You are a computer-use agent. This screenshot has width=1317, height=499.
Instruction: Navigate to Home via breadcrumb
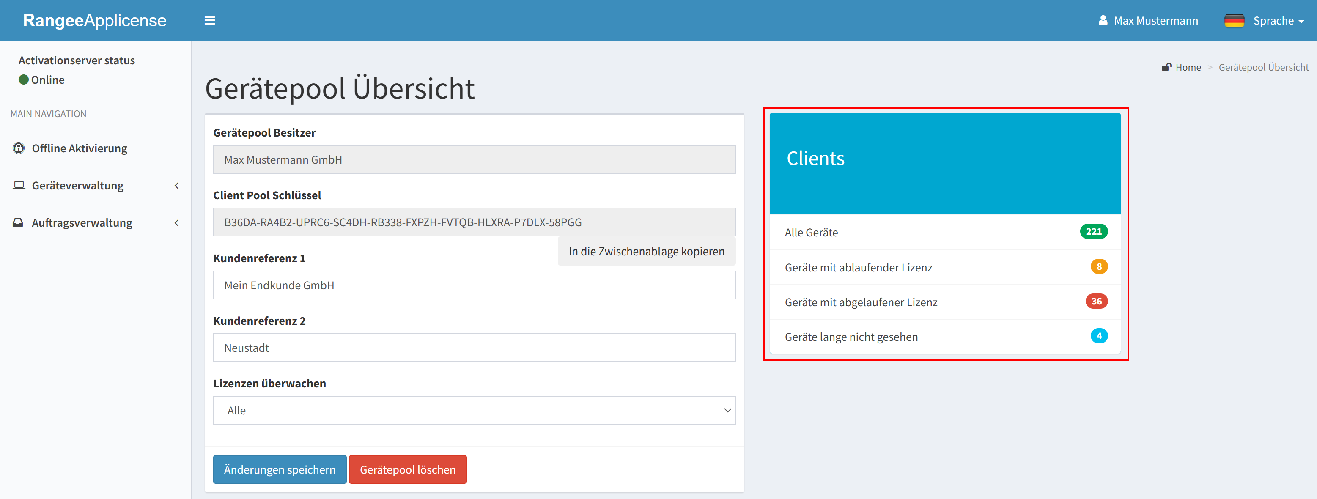pos(1189,67)
